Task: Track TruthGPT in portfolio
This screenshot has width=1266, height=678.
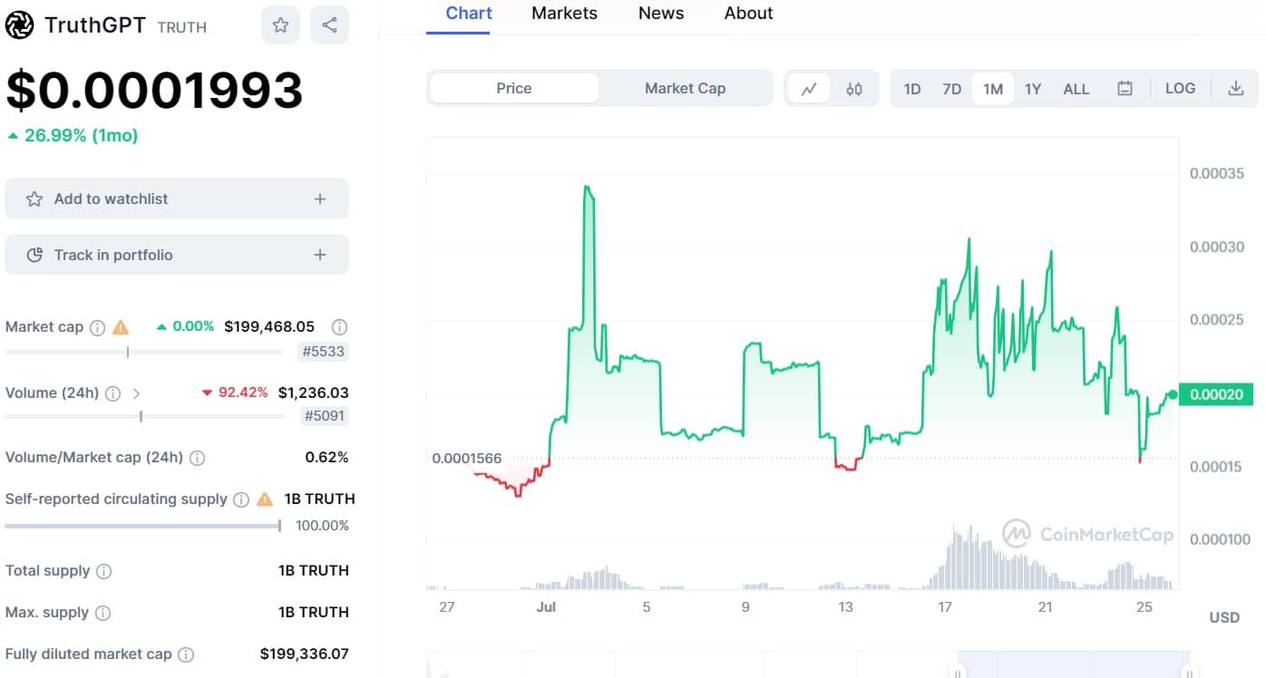Action: click(177, 255)
